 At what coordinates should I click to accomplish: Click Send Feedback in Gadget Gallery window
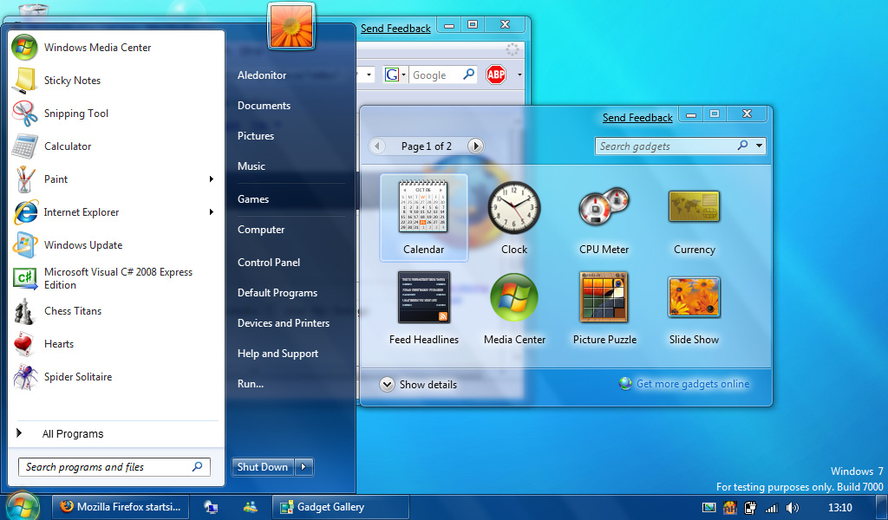pos(637,118)
